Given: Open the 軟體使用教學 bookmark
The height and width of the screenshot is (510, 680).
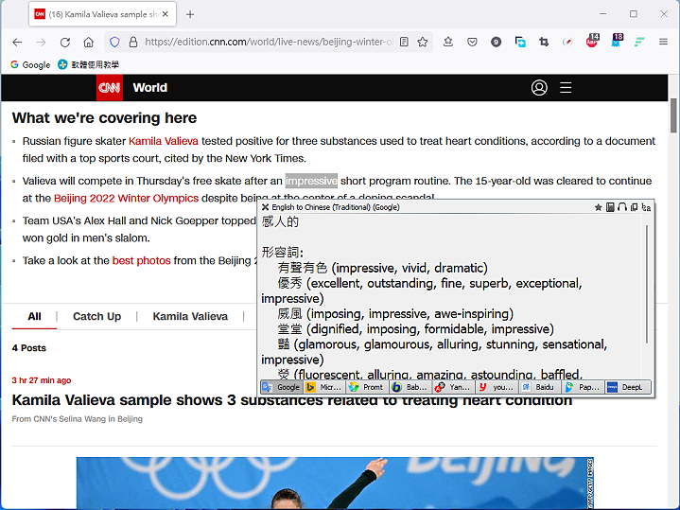Looking at the screenshot, I should point(89,64).
